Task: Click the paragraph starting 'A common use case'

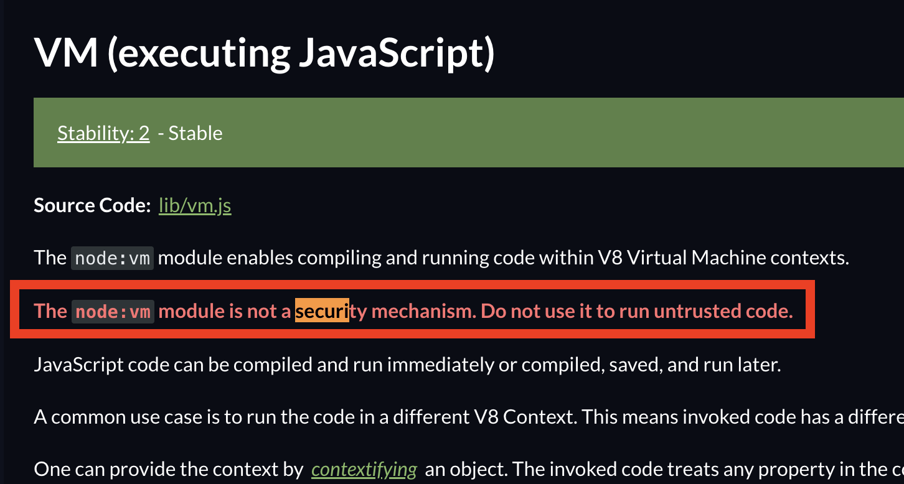Action: (469, 417)
